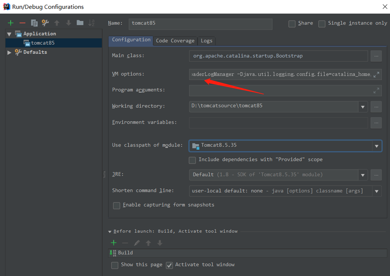This screenshot has width=390, height=276.
Task: Click into the VM options field
Action: coord(285,74)
